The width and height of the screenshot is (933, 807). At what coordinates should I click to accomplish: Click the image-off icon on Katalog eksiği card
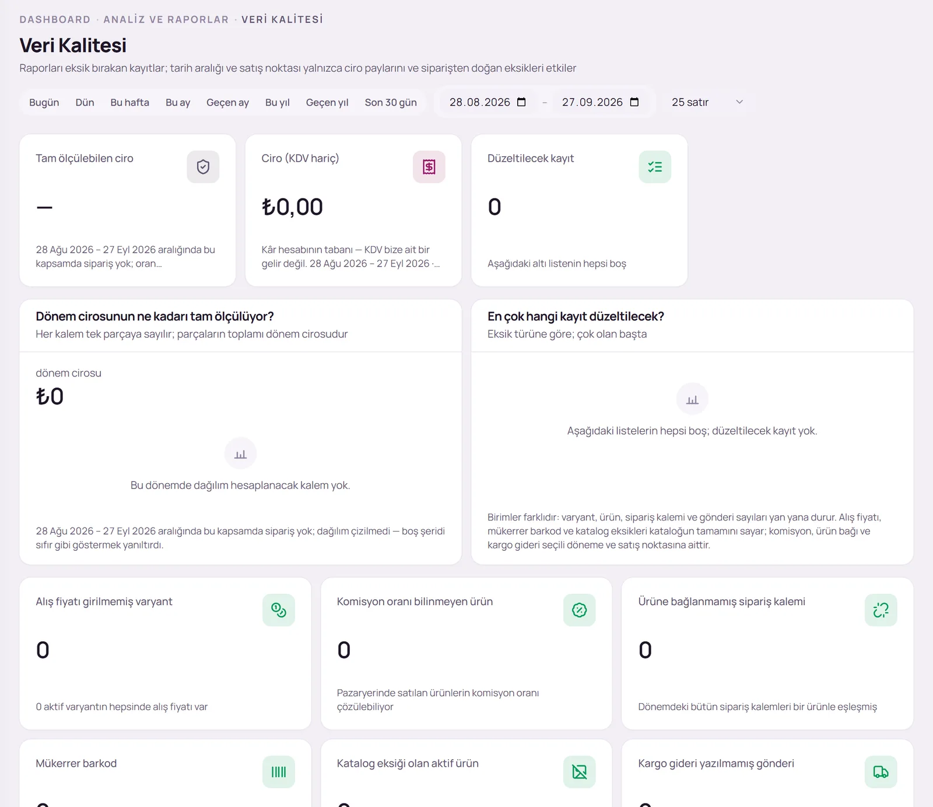580,772
